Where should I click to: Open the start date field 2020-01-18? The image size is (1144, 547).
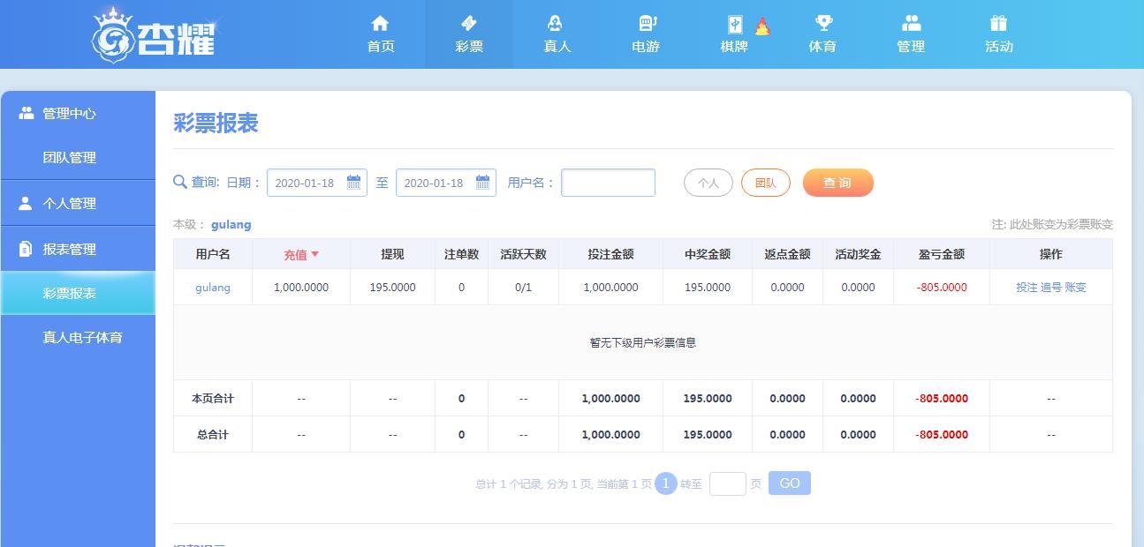(317, 183)
